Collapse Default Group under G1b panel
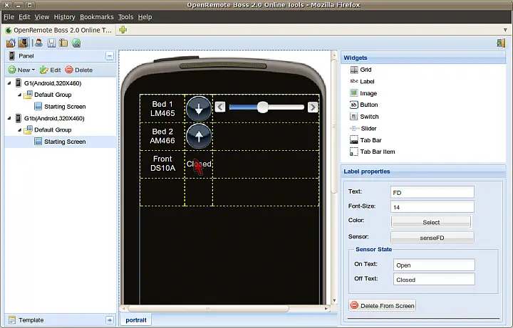Image resolution: width=513 pixels, height=328 pixels. click(19, 129)
